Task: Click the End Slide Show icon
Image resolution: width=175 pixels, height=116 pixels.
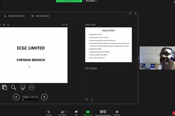Action: pos(32,16)
